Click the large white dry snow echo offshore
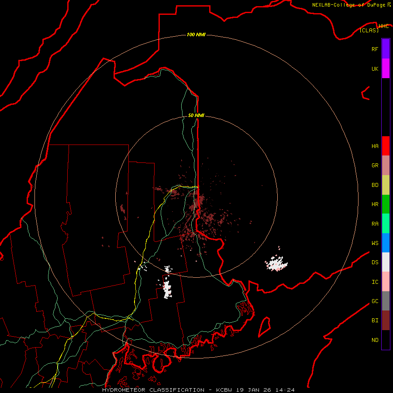 (276, 264)
